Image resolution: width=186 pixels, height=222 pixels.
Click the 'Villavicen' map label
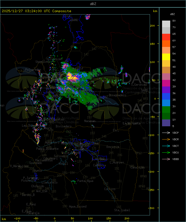[x=54, y=59]
